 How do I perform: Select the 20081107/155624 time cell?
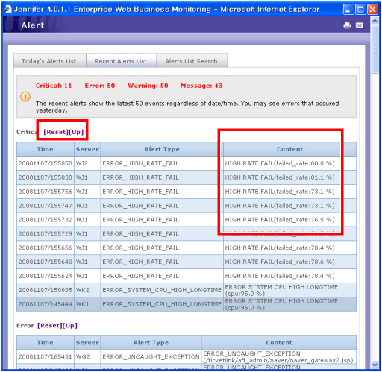(46, 276)
